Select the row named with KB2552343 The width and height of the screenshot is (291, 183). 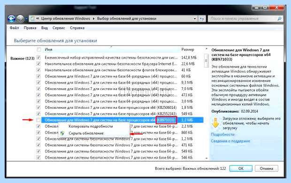pyautogui.click(x=119, y=114)
